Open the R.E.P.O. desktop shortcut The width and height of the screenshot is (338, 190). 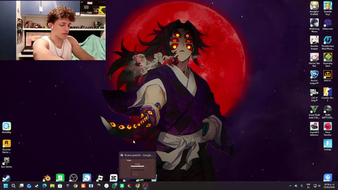[x=328, y=76]
